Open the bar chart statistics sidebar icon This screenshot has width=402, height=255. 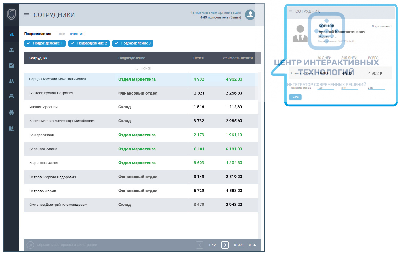click(11, 34)
